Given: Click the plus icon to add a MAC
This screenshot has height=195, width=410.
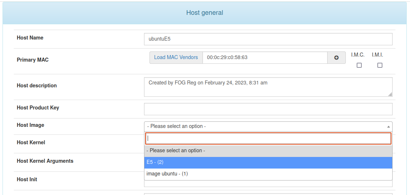Looking at the screenshot, I should (x=336, y=58).
